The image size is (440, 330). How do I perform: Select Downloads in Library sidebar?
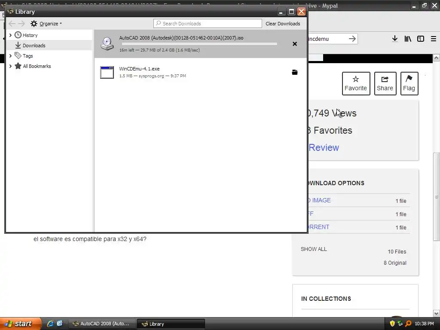(34, 46)
